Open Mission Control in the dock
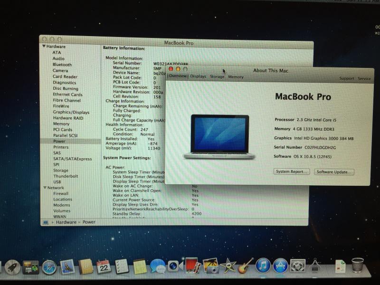 coord(31,267)
